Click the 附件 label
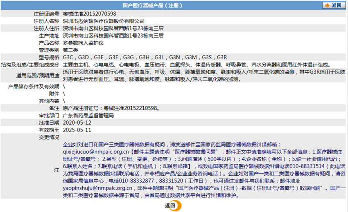Image resolution: width=348 pixels, height=212 pixels. [54, 94]
